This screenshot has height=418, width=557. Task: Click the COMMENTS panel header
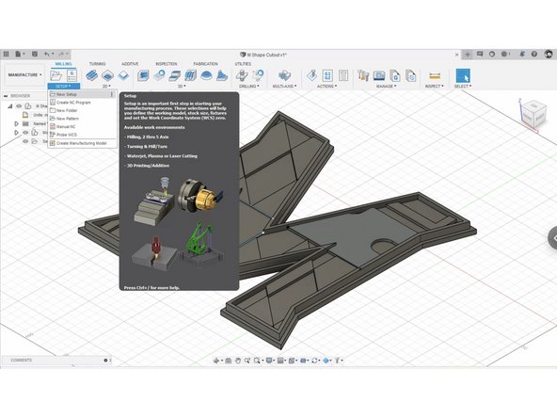[56, 360]
